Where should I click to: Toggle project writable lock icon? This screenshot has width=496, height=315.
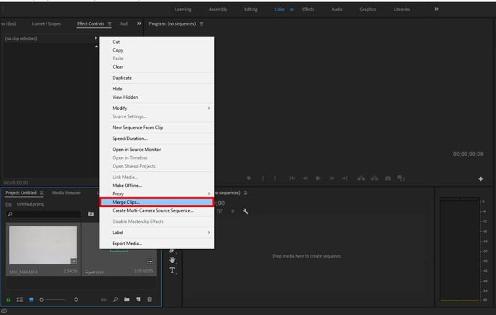(9, 300)
